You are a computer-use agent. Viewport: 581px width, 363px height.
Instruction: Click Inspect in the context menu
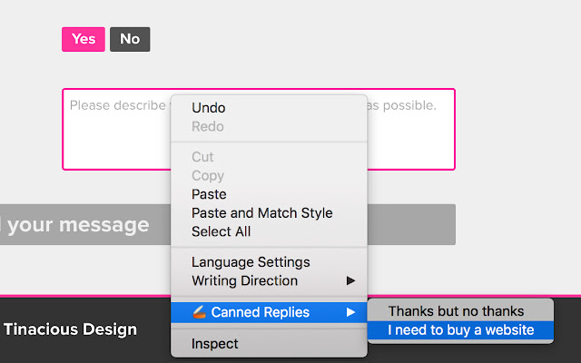214,344
